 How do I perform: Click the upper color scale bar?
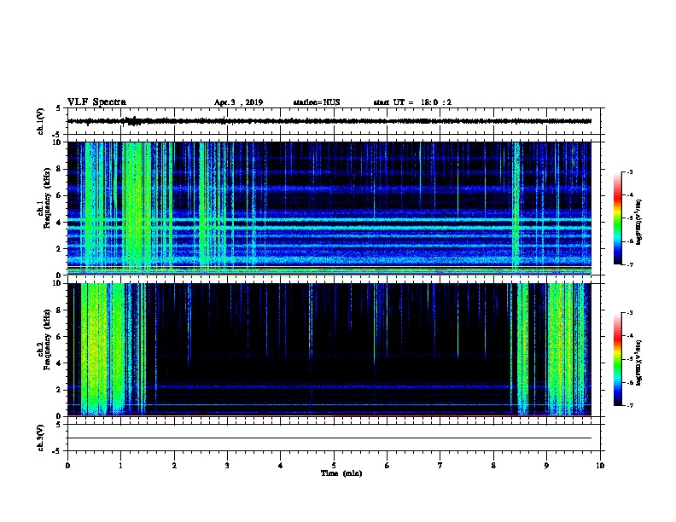coord(617,218)
